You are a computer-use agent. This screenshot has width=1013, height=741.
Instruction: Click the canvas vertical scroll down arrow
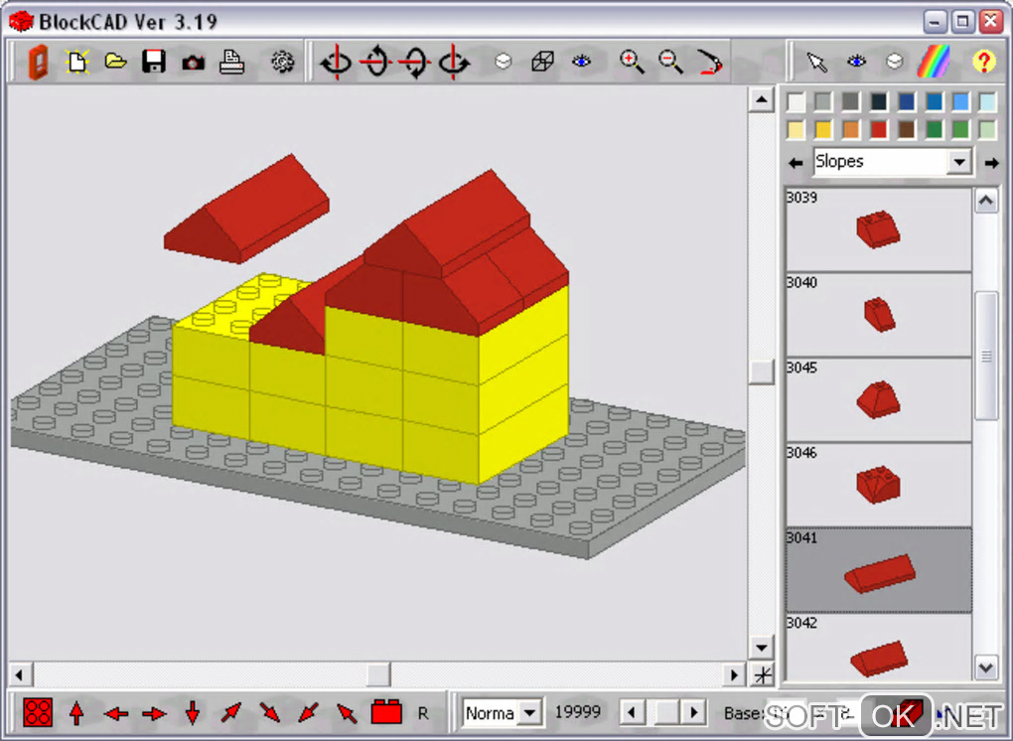coord(762,648)
